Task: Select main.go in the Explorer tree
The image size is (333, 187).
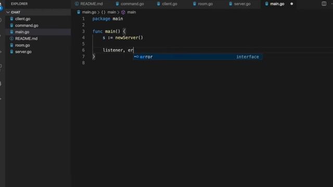Action: click(x=22, y=32)
